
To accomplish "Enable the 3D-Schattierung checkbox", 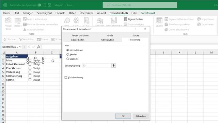I will coord(66,78).
